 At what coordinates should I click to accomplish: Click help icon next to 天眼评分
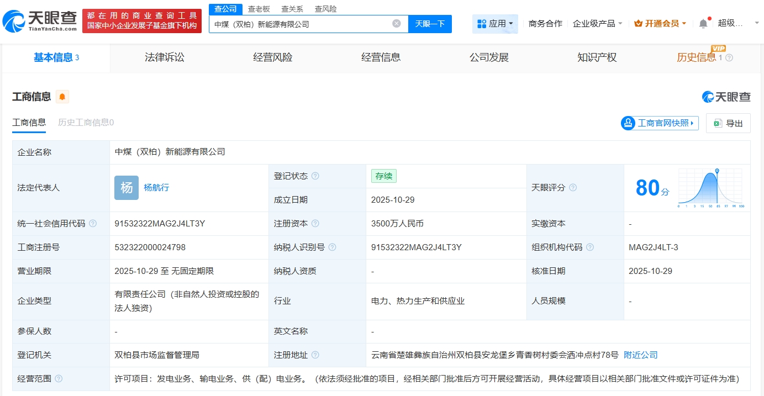tap(573, 188)
